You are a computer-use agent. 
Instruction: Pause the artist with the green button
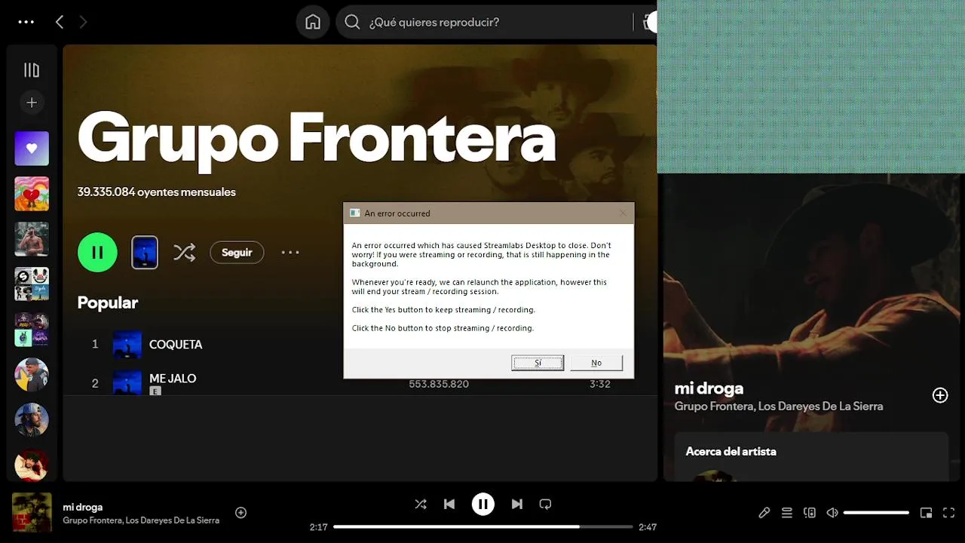tap(97, 252)
